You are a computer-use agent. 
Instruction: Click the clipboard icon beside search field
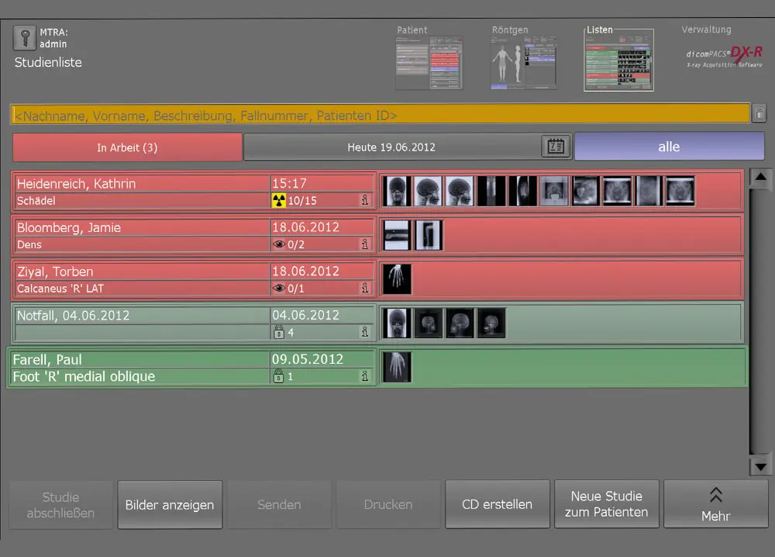(x=759, y=114)
